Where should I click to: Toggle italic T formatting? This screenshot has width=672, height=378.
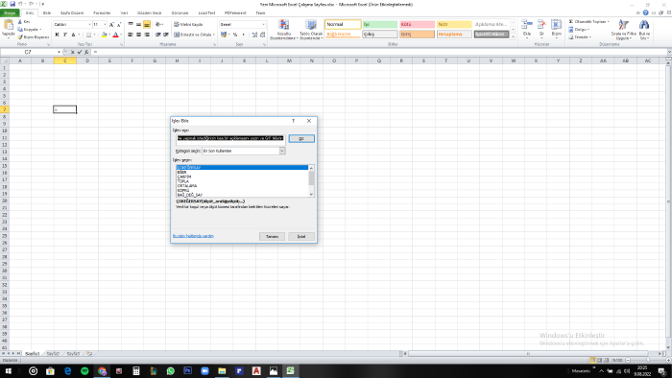65,35
